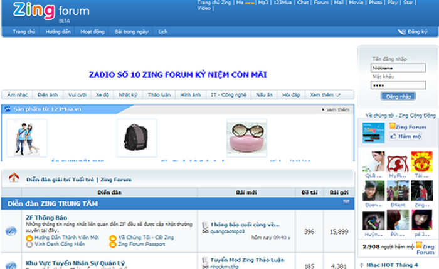Select the Vui cười category tab
Viewport: 439px width, 269px height.
coord(77,95)
